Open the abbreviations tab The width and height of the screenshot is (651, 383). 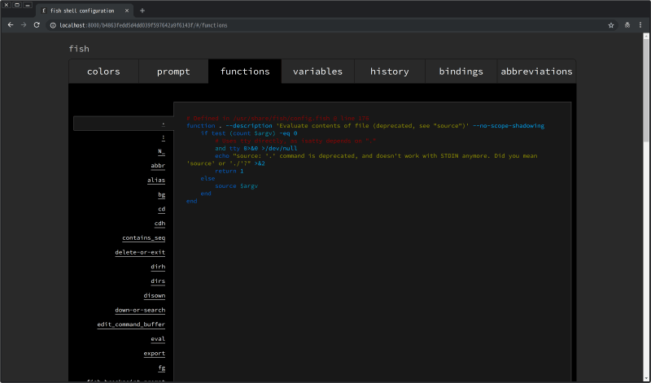coord(536,72)
